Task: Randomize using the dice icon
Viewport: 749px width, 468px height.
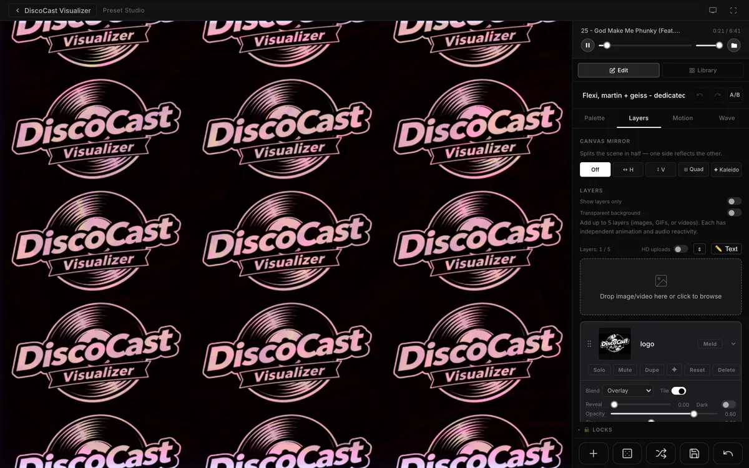Action: tap(627, 454)
